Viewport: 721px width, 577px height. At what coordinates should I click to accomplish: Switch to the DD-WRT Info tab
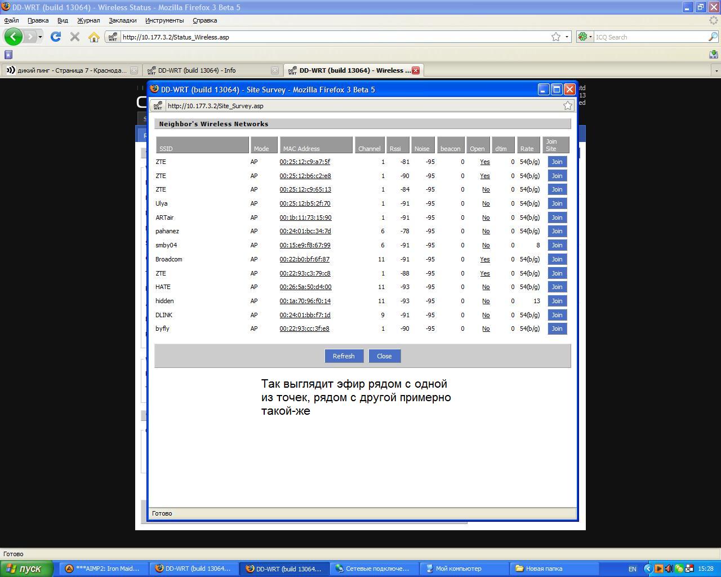pos(212,70)
